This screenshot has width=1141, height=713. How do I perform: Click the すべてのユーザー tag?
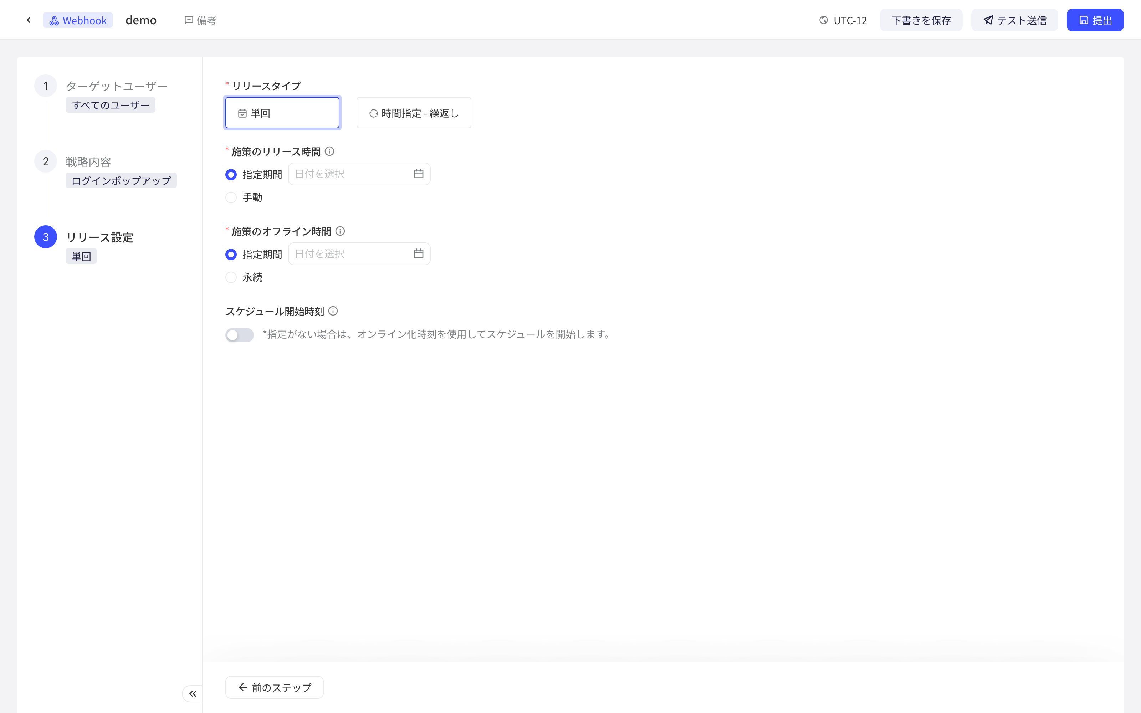coord(110,105)
